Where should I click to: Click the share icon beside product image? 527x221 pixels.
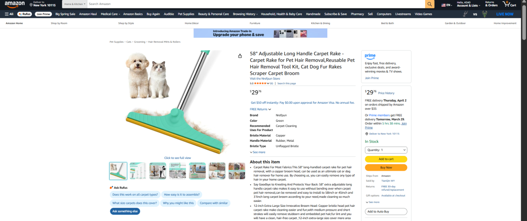(x=240, y=56)
